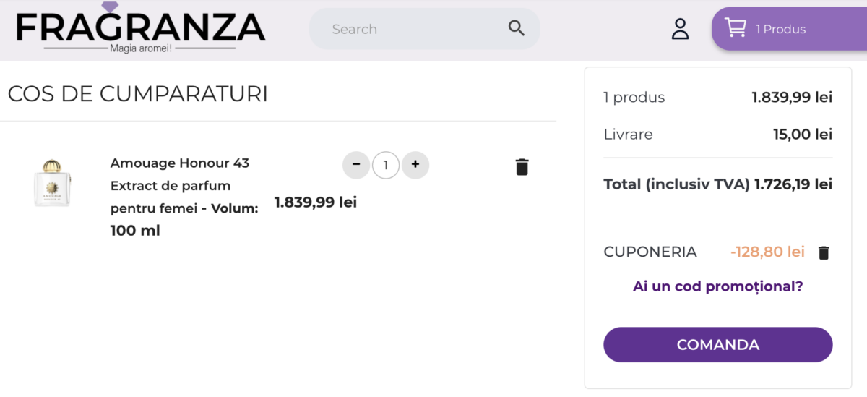Image resolution: width=867 pixels, height=397 pixels.
Task: Decrease product quantity with minus button
Action: [356, 165]
